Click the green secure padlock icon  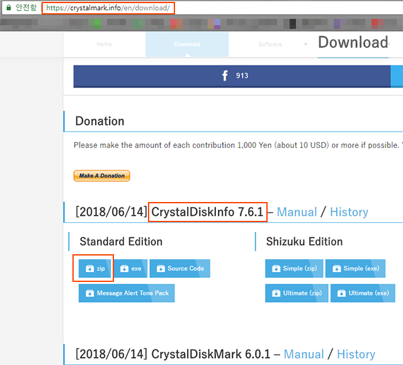pyautogui.click(x=8, y=8)
